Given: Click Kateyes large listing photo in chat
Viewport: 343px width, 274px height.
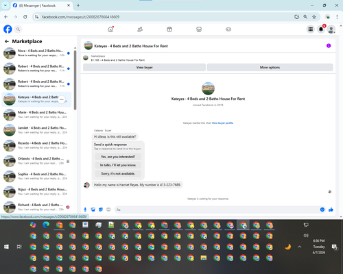Looking at the screenshot, I should 208,88.
